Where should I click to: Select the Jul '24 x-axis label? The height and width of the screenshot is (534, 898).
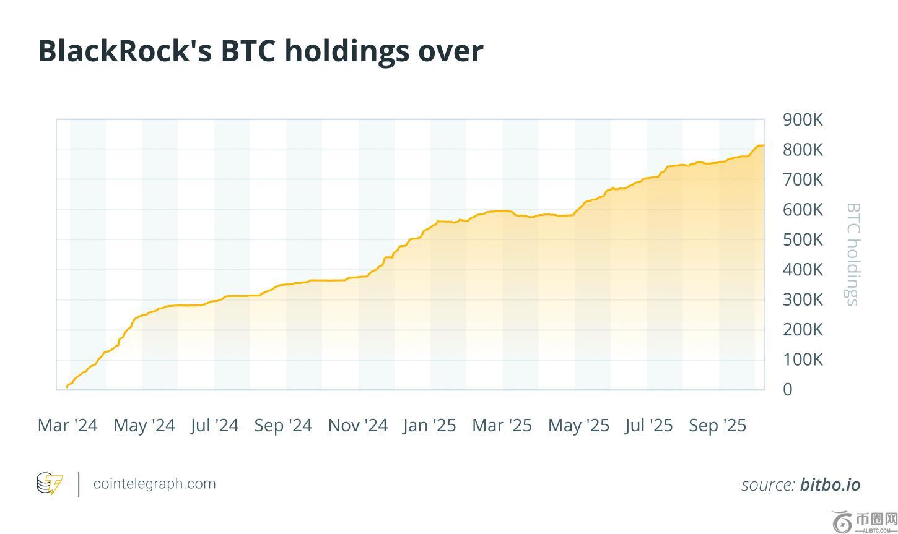click(x=214, y=426)
